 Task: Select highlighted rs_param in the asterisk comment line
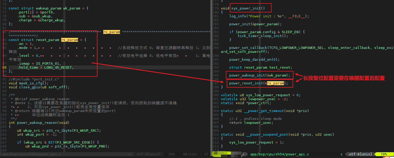(112, 32)
